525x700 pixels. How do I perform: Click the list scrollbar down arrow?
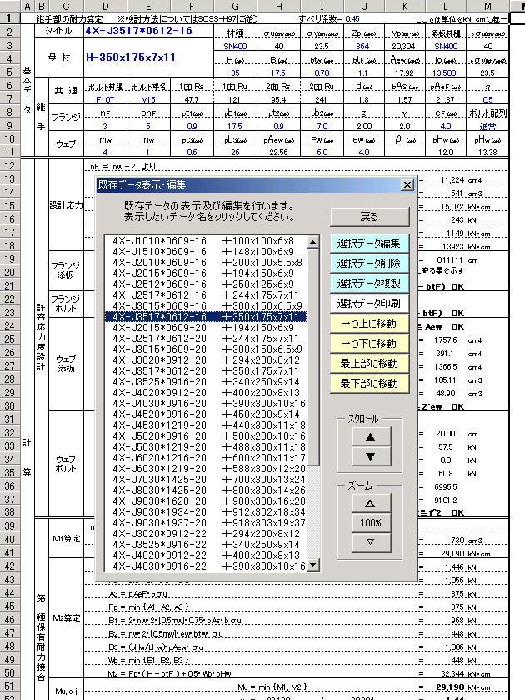(313, 565)
